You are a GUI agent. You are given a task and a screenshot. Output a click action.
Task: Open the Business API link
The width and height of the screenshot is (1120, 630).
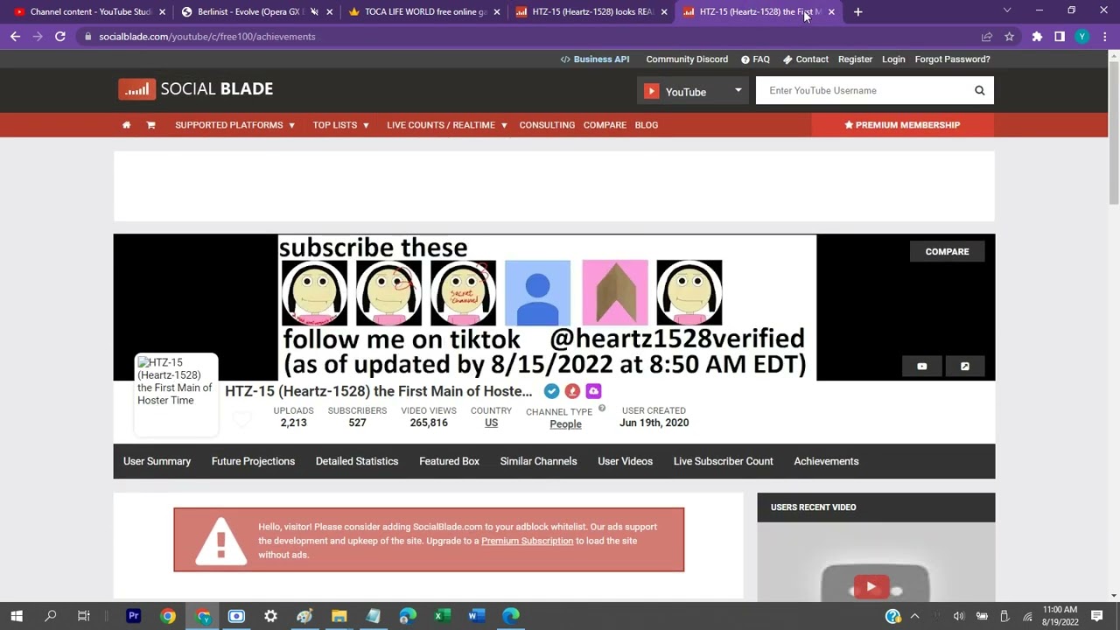(x=595, y=59)
